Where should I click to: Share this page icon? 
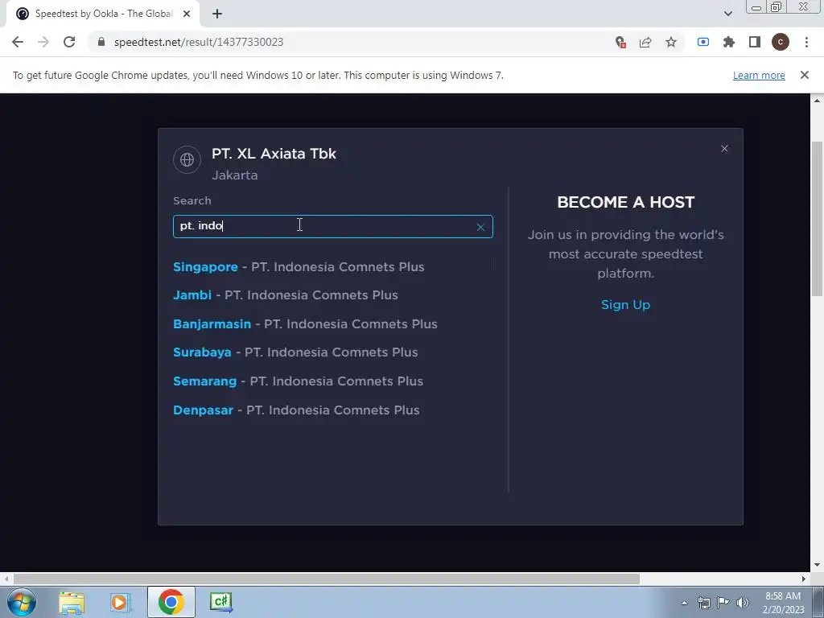[645, 42]
